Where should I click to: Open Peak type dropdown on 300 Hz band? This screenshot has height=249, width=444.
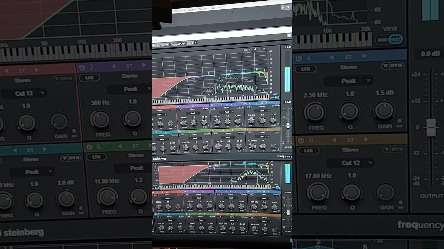pyautogui.click(x=193, y=113)
